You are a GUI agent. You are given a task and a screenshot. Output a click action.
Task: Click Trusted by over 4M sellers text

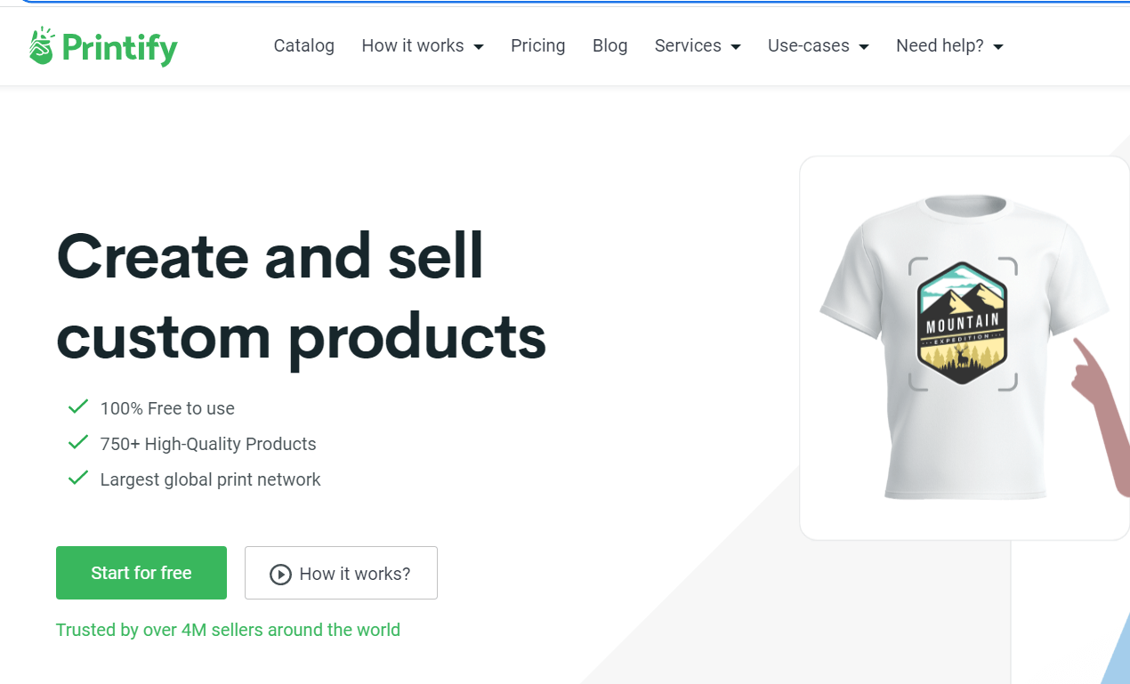pos(228,630)
